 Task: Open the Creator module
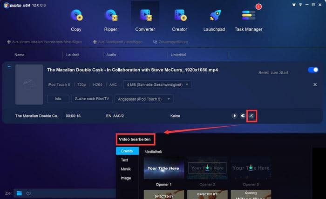tap(180, 20)
